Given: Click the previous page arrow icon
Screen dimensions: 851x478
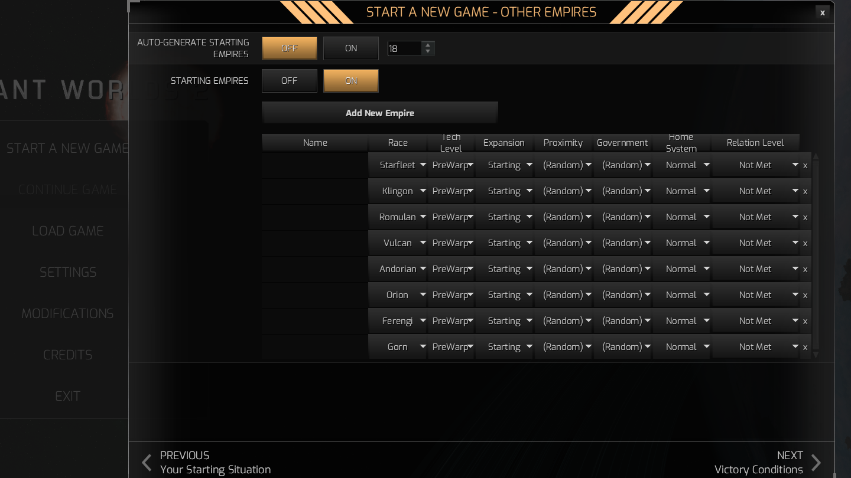Looking at the screenshot, I should 147,463.
